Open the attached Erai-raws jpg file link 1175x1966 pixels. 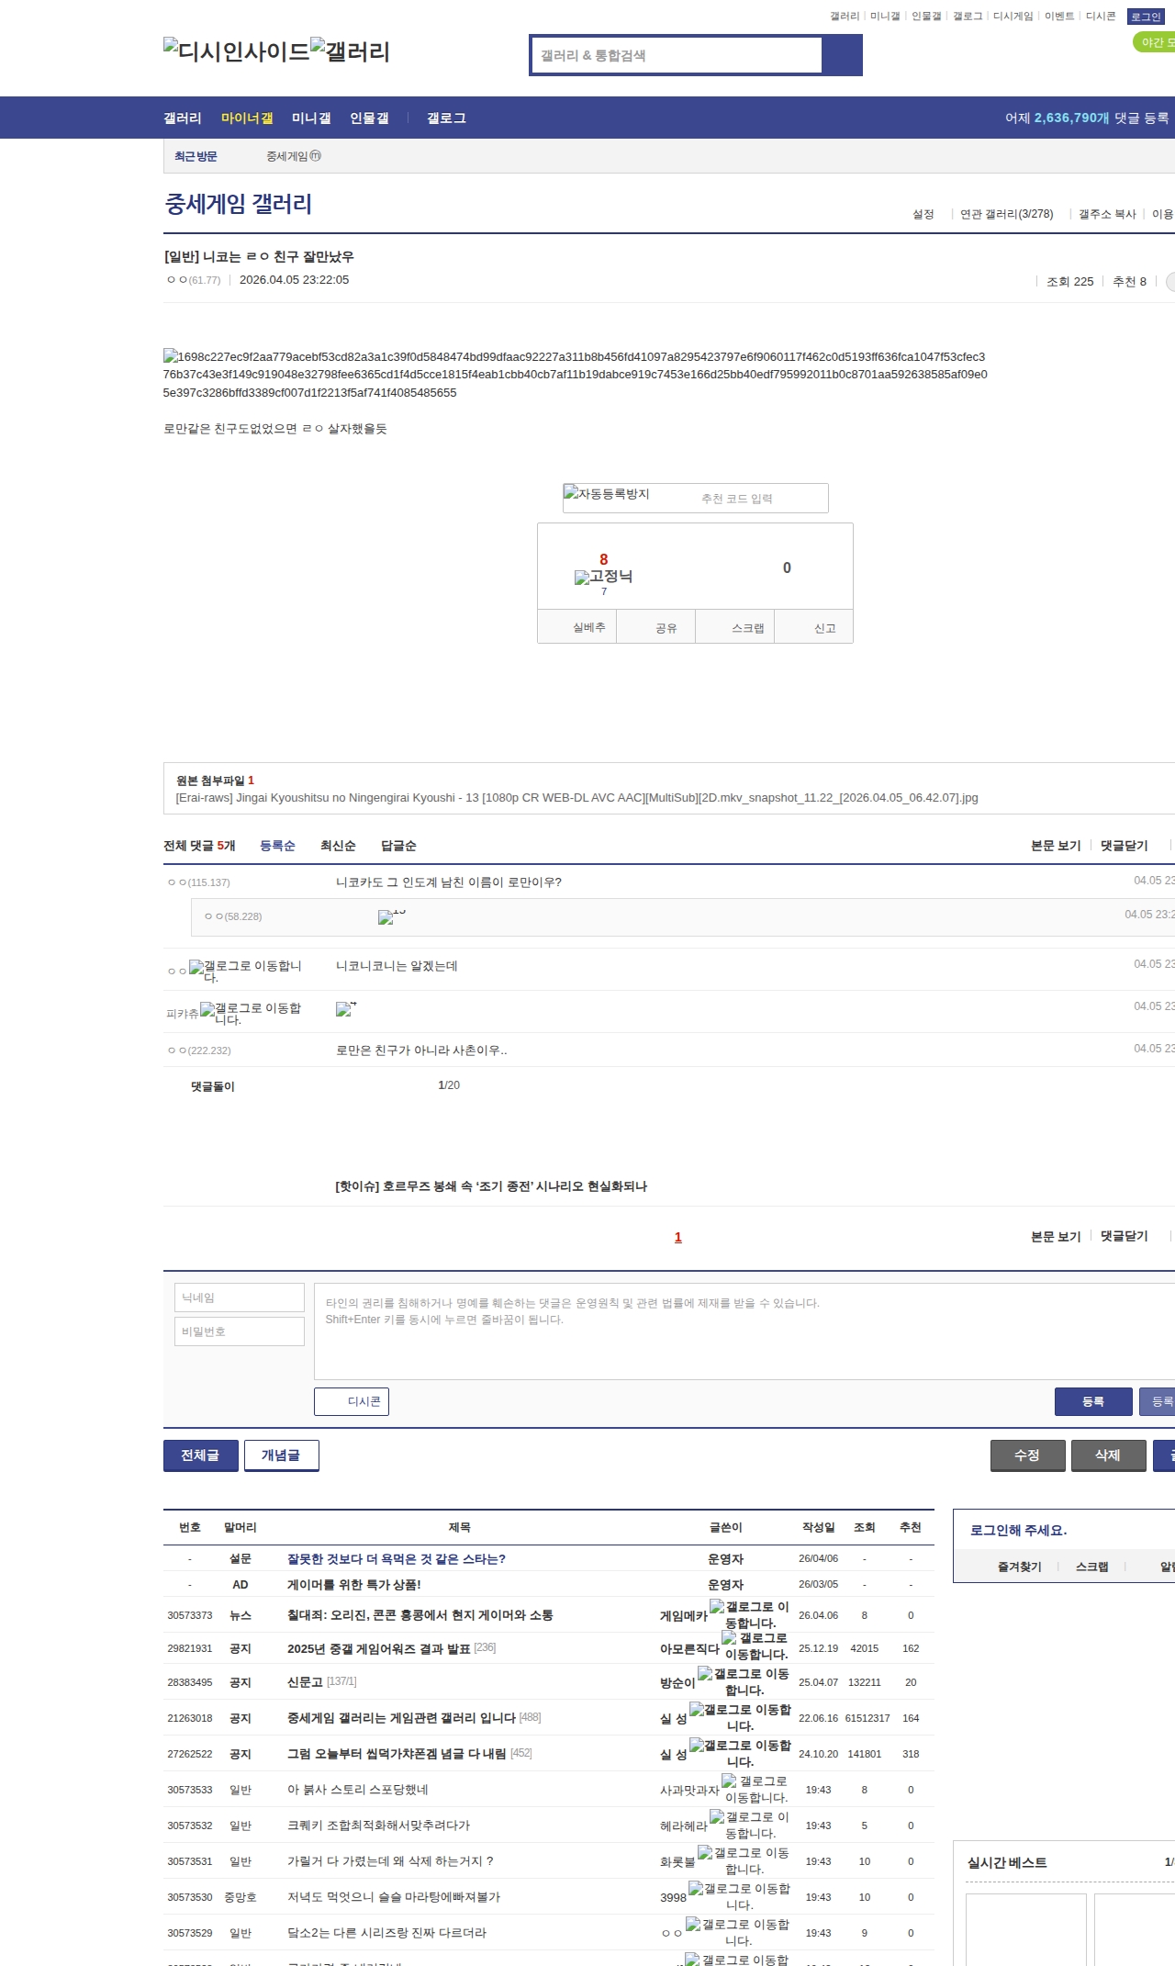pyautogui.click(x=576, y=797)
